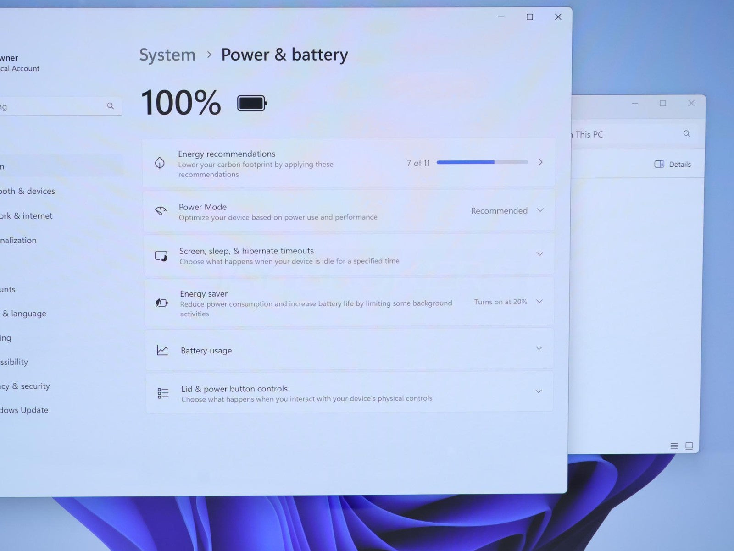This screenshot has width=734, height=551.
Task: Click the File Explorer search icon
Action: [686, 134]
